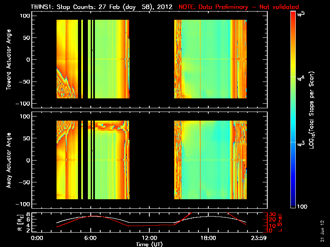
Task: Select the Toward Actuator Angle axis label
Action: point(9,60)
